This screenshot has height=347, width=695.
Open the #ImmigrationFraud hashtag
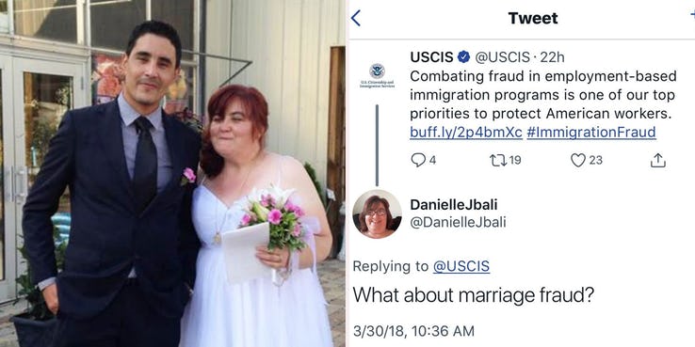(591, 133)
